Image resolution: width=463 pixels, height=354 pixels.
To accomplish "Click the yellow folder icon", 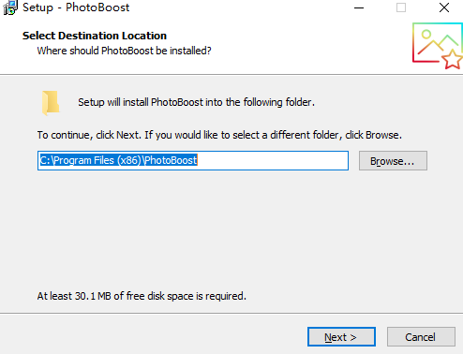I will click(51, 103).
